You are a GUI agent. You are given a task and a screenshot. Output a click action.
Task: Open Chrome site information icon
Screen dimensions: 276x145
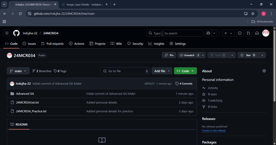30,14
